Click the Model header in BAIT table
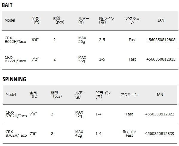Viewport: 179px width, 146px height. (10, 20)
